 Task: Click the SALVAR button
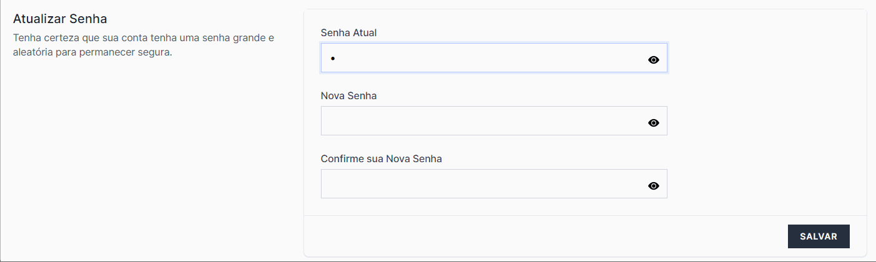point(819,236)
